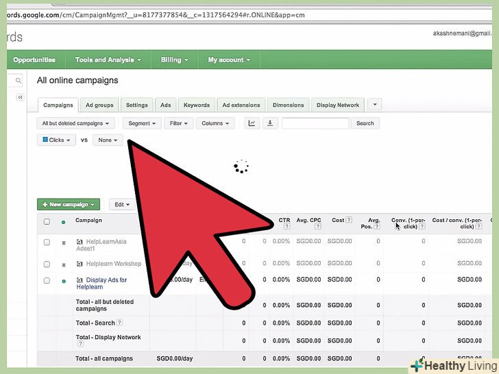The width and height of the screenshot is (499, 374).
Task: Switch to the Ad groups tab
Action: (x=99, y=105)
